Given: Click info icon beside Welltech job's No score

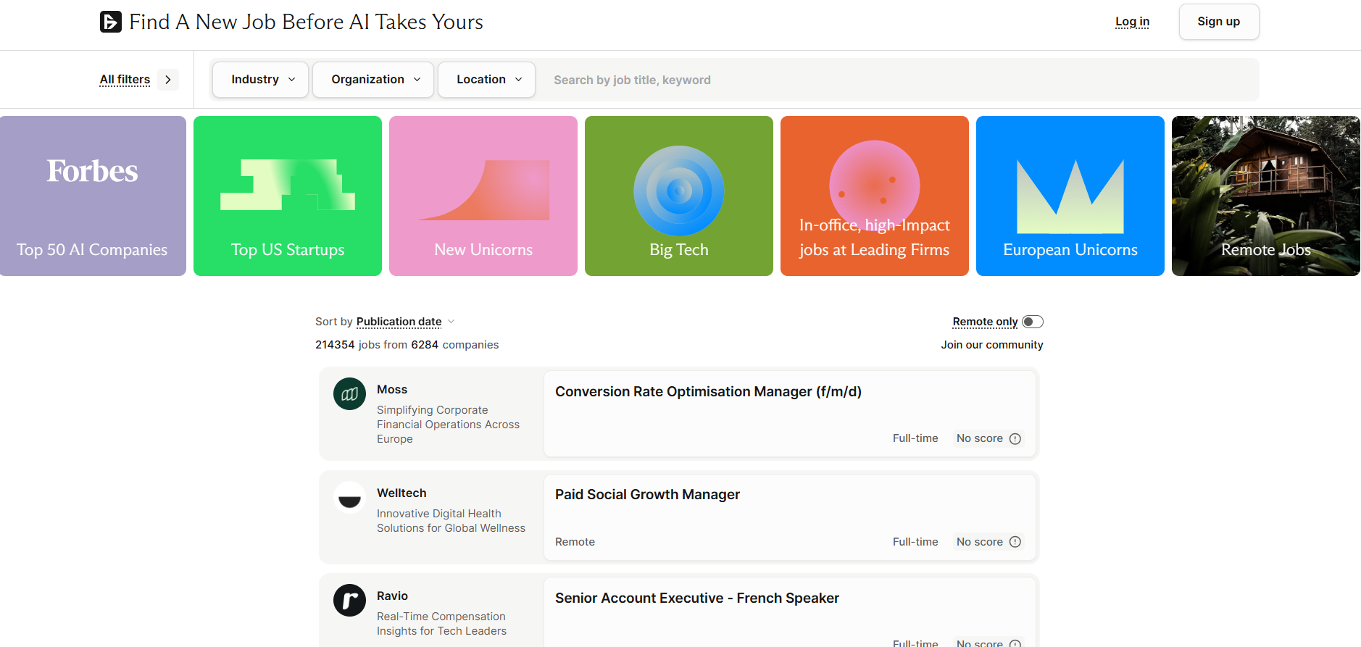Looking at the screenshot, I should tap(1015, 542).
